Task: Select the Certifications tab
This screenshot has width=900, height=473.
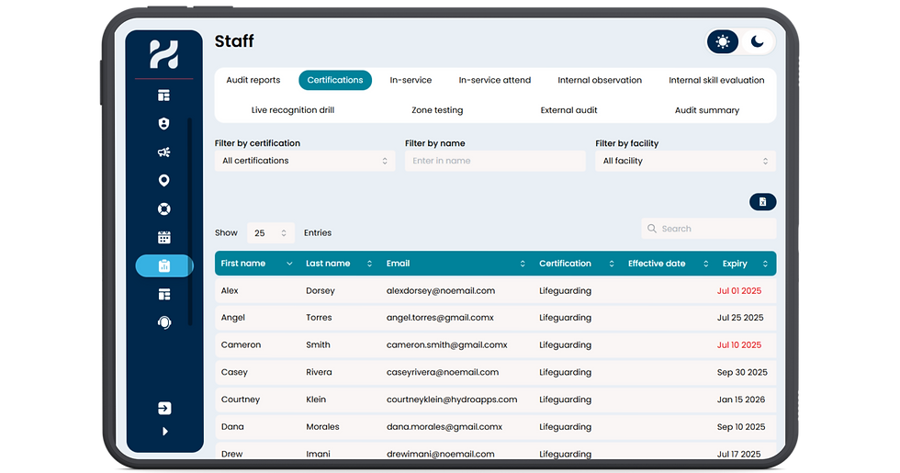Action: (335, 81)
